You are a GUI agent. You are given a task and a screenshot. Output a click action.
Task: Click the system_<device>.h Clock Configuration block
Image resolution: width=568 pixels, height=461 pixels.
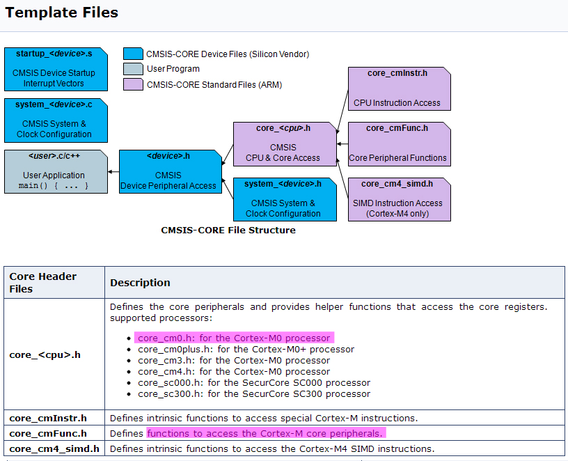283,199
